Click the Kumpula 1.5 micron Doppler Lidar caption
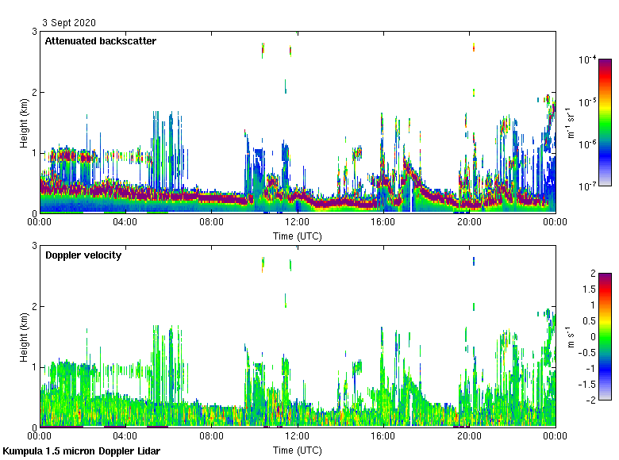This screenshot has height=460, width=619. [x=82, y=451]
